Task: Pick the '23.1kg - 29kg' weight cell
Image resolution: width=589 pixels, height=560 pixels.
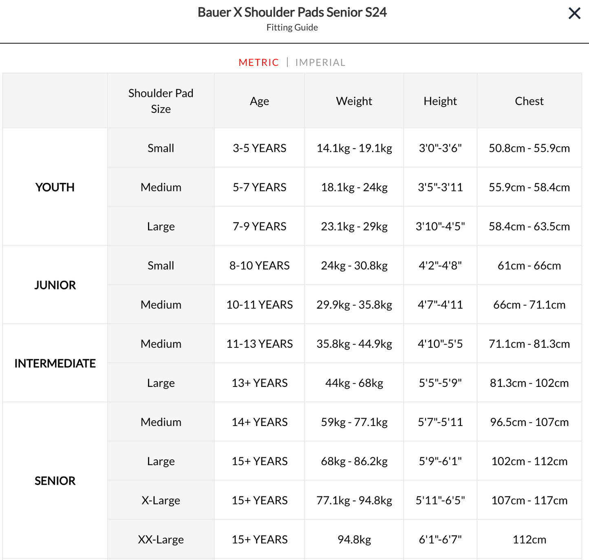Action: click(x=354, y=226)
